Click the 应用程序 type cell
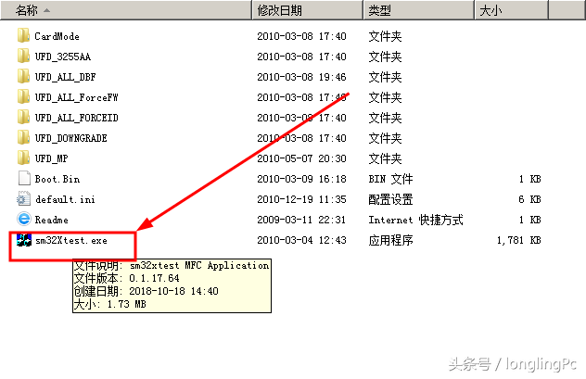The height and width of the screenshot is (379, 586). [x=390, y=240]
